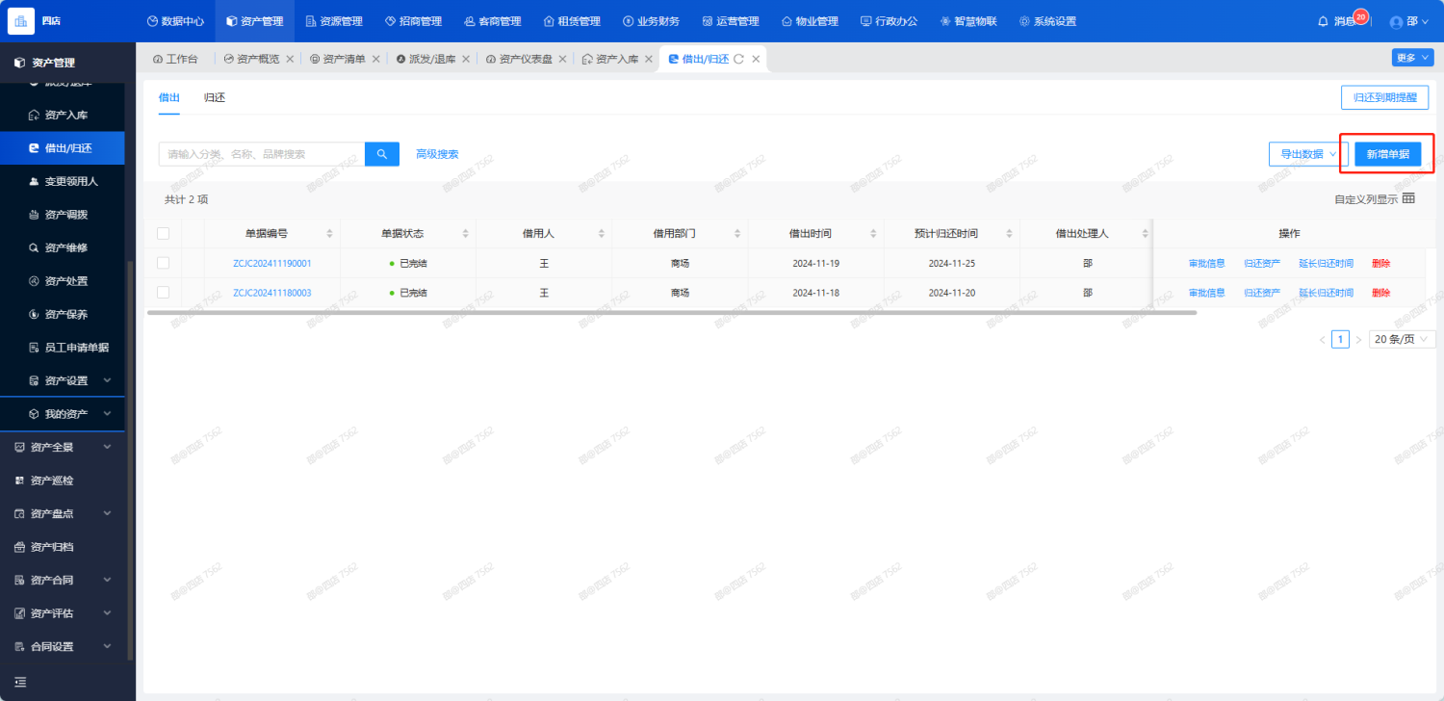Image resolution: width=1444 pixels, height=701 pixels.
Task: Click the sidebar vertical scrollbar
Action: click(130, 460)
